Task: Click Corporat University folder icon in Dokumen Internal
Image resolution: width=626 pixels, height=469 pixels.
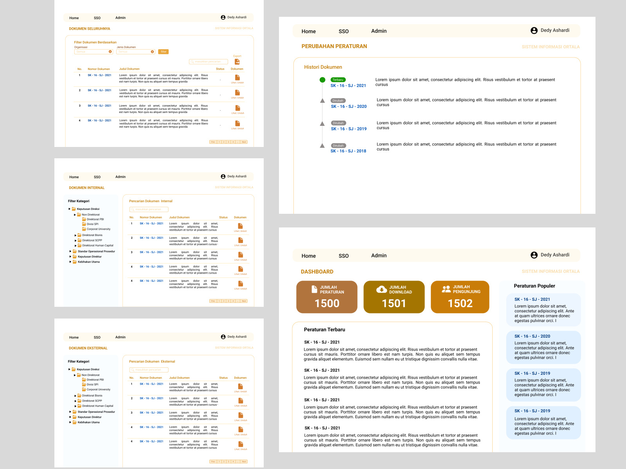Action: 84,229
